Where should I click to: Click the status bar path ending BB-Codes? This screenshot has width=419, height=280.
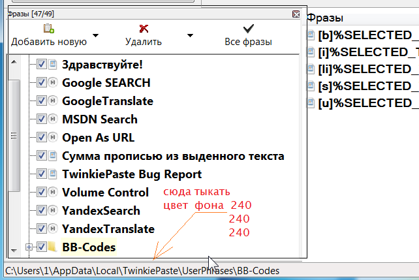(142, 271)
